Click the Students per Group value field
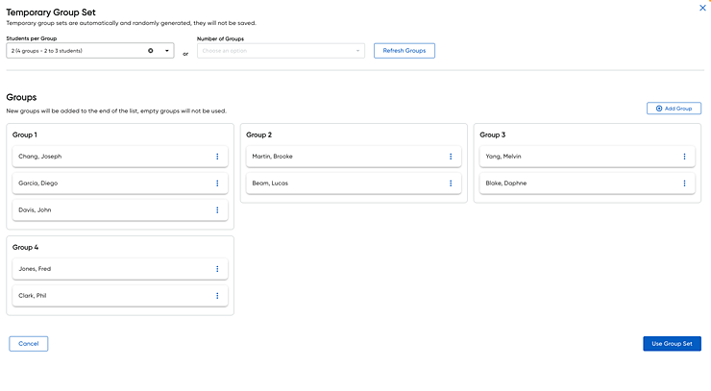The width and height of the screenshot is (711, 391). [90, 51]
